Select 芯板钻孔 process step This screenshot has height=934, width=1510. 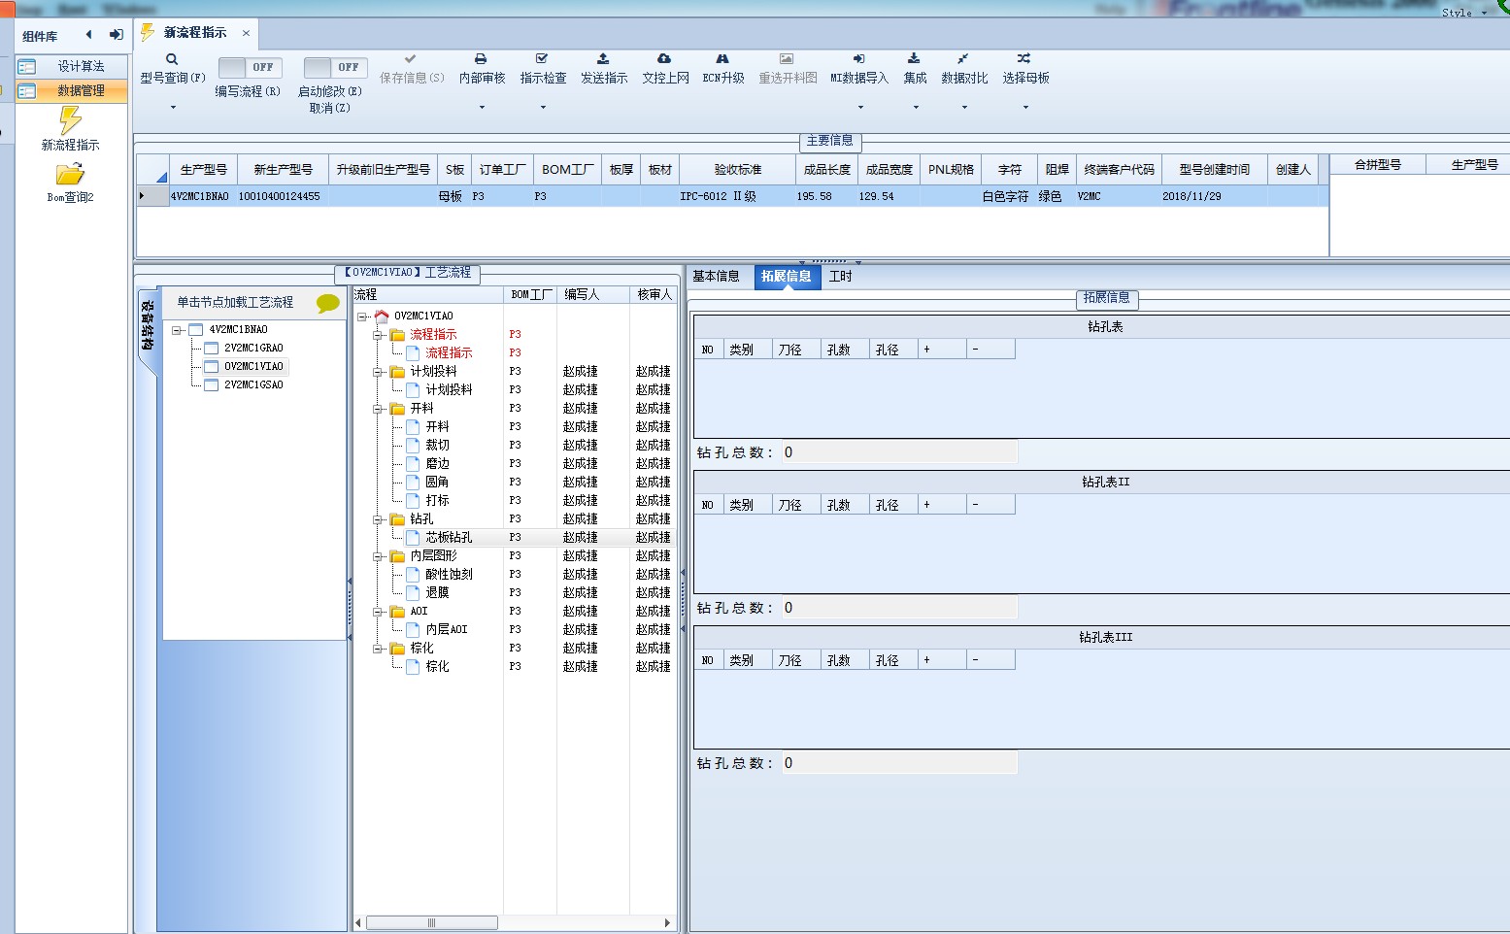[x=449, y=537]
